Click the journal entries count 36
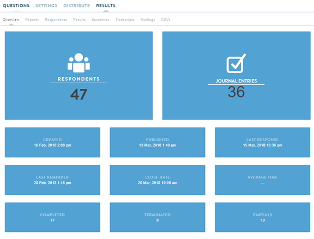This screenshot has height=239, width=314. point(236,92)
